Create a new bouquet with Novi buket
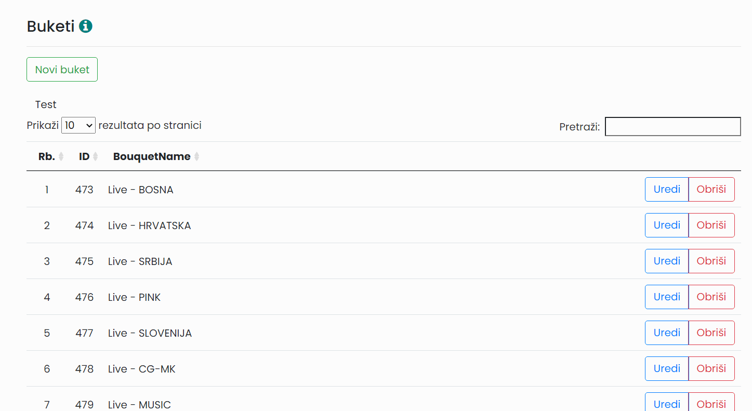Image resolution: width=752 pixels, height=411 pixels. (x=62, y=70)
